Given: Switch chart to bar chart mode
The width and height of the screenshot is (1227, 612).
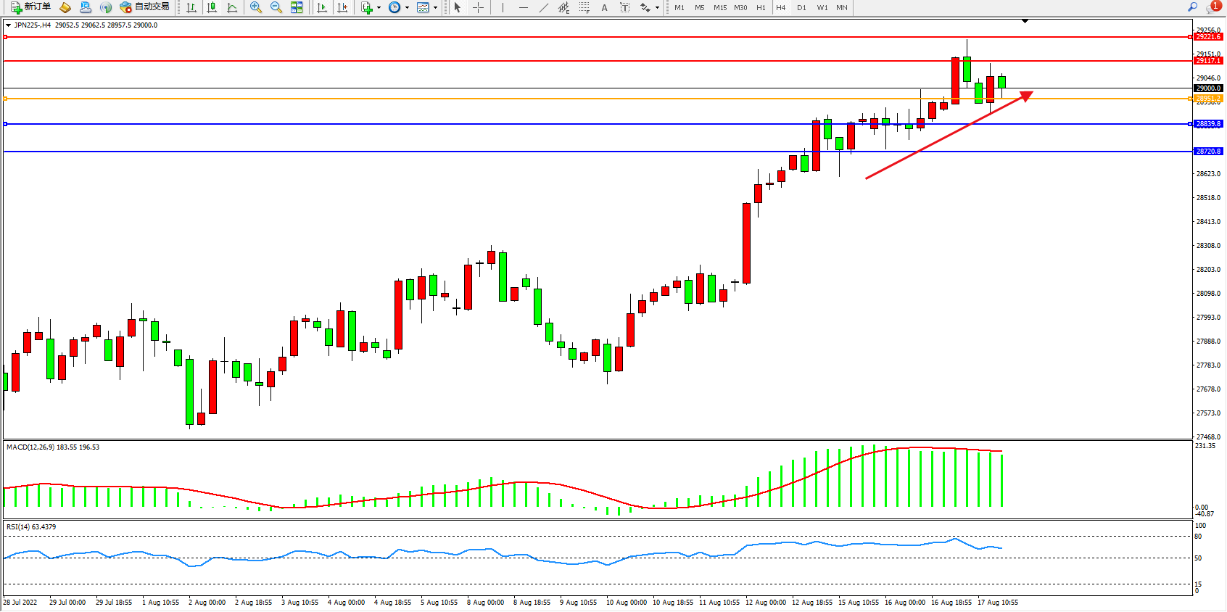Looking at the screenshot, I should (x=191, y=7).
